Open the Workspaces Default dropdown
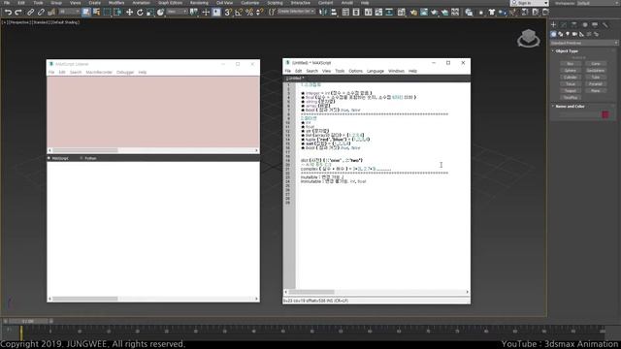The image size is (621, 349). (597, 3)
